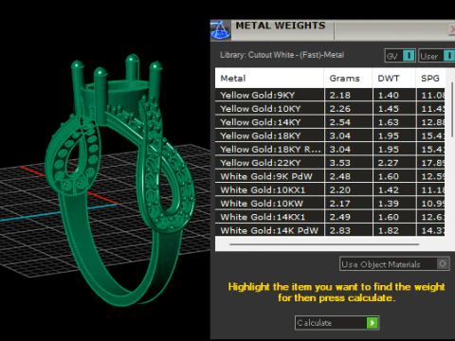Click the 1.63 DWT value

[x=389, y=122]
